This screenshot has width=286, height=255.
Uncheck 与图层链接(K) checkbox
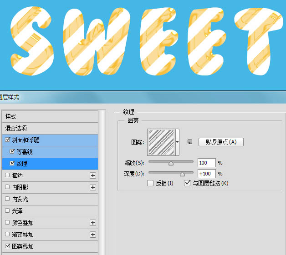187,183
